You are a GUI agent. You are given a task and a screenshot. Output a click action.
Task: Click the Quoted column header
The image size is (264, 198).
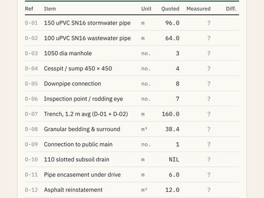tap(170, 9)
